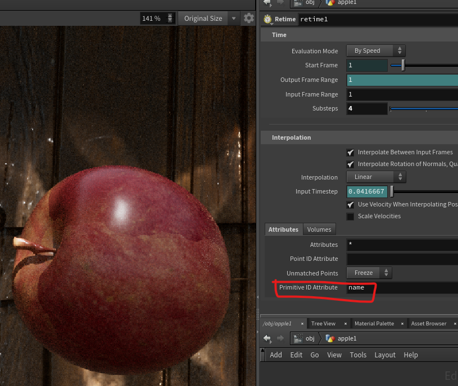
Task: Click zoom percentage stepper arrows
Action: pyautogui.click(x=170, y=19)
